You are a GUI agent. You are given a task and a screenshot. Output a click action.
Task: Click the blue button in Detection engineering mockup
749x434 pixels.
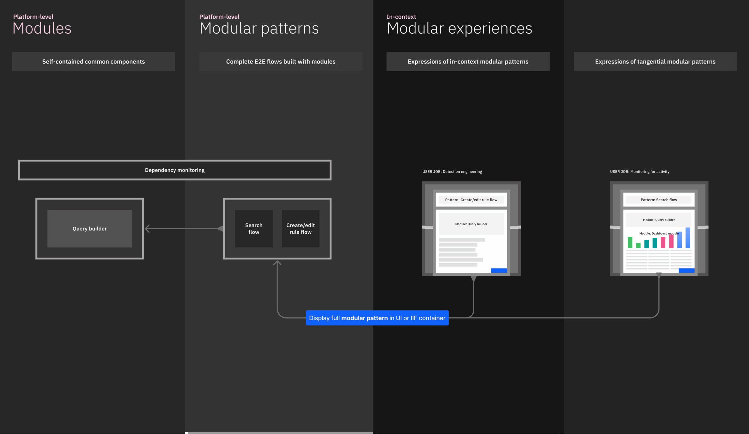point(499,270)
